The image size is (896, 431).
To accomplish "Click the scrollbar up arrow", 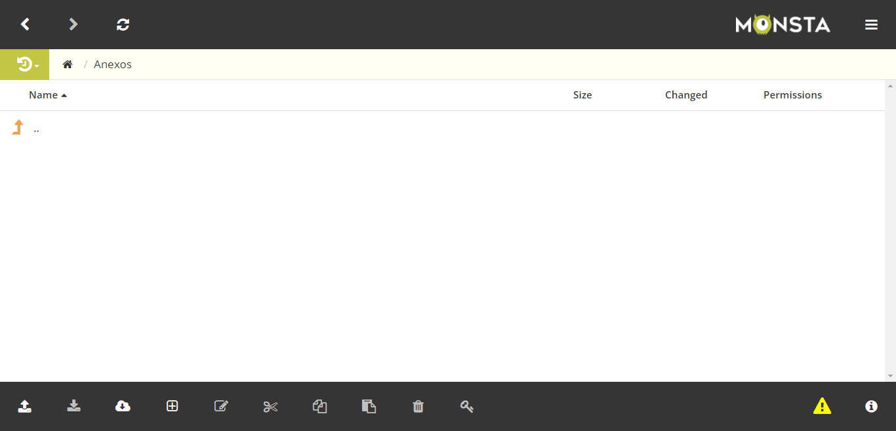I will coord(891,86).
